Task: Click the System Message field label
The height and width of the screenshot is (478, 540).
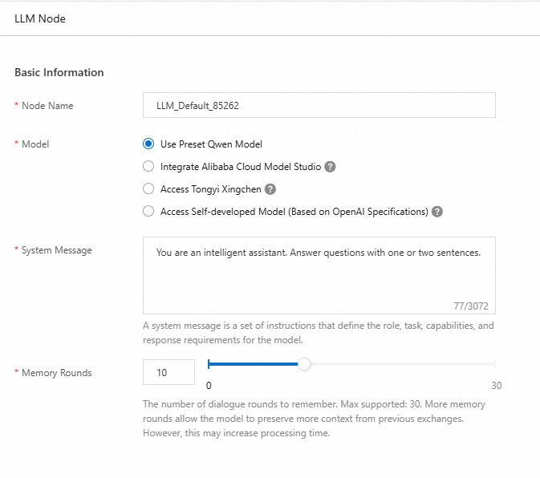Action: click(56, 250)
